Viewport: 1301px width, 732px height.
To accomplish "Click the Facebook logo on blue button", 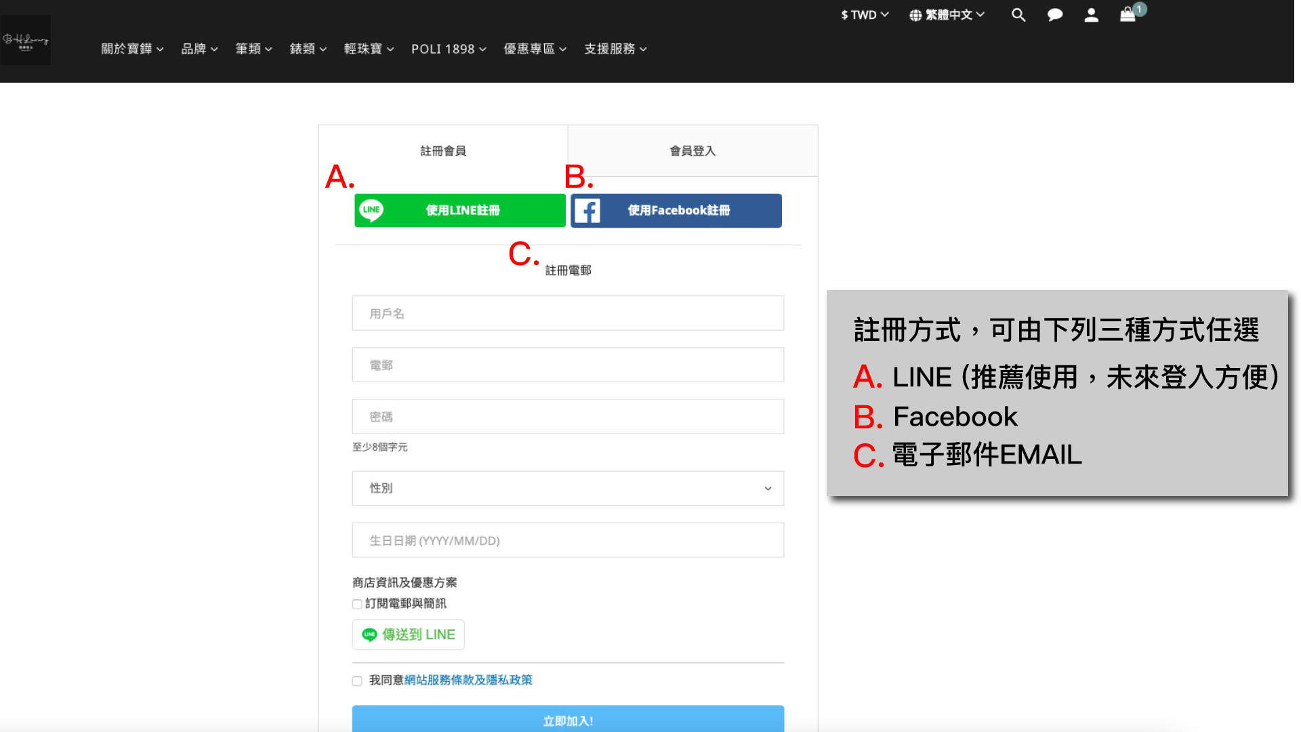I will 587,211.
